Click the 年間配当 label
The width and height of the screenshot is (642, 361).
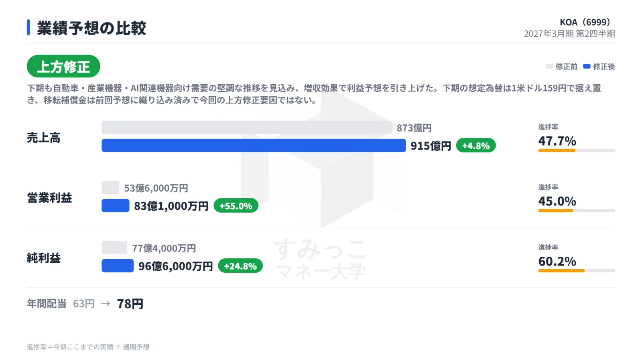(47, 304)
